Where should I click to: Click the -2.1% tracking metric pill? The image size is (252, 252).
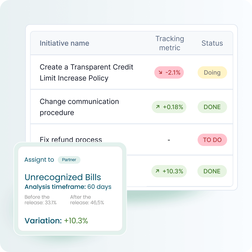click(x=169, y=72)
